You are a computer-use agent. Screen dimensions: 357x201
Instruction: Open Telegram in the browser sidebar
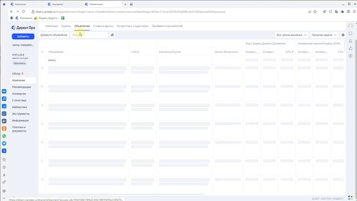pyautogui.click(x=4, y=143)
